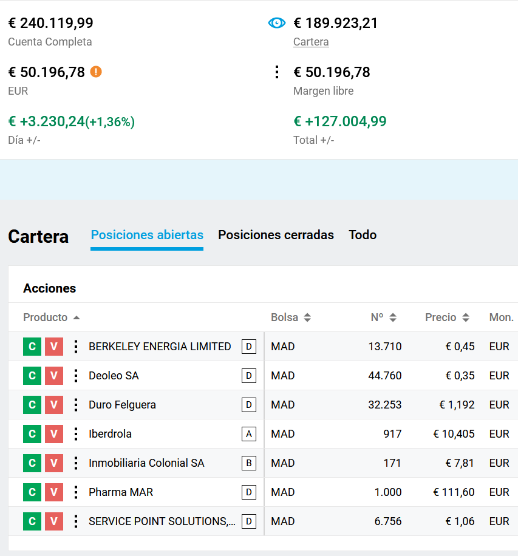Click the Duro Felguera quantity 32.253
The image size is (518, 556).
click(x=385, y=405)
